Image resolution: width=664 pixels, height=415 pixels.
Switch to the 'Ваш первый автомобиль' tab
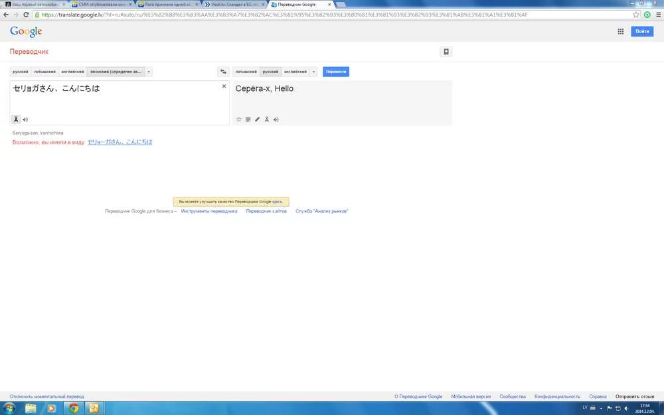[35, 4]
